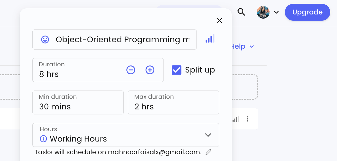Click the gray priority bars icon behind dialog

(236, 119)
